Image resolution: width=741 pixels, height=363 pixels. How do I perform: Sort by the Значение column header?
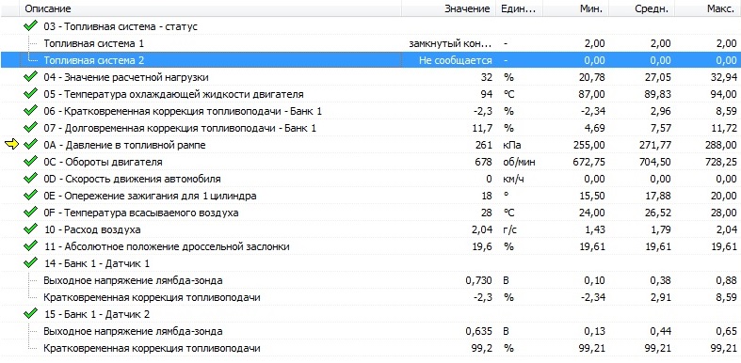(448, 8)
